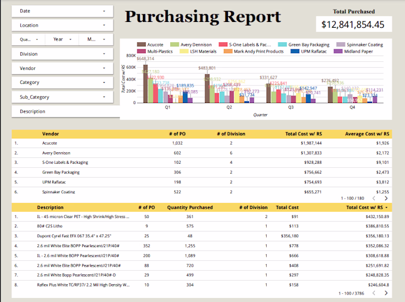Screen dimensions: 405x302
Task: Select Green Bay Packaging in chart legend
Action: click(304, 45)
